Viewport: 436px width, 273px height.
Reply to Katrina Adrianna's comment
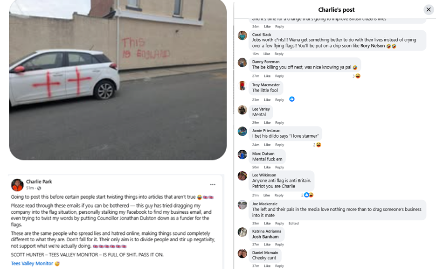279,245
